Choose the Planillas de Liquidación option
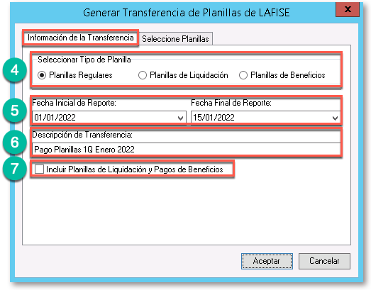Viewport: 371px width, 290px height. coord(143,75)
